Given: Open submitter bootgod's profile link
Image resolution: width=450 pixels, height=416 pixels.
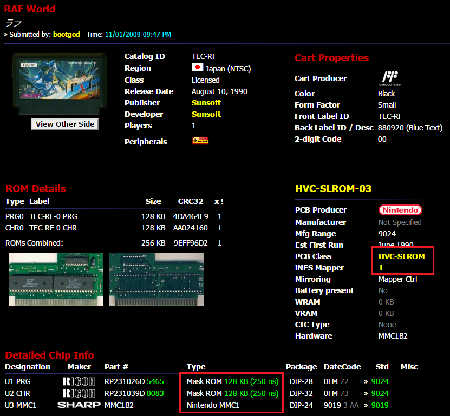Looking at the screenshot, I should 67,35.
